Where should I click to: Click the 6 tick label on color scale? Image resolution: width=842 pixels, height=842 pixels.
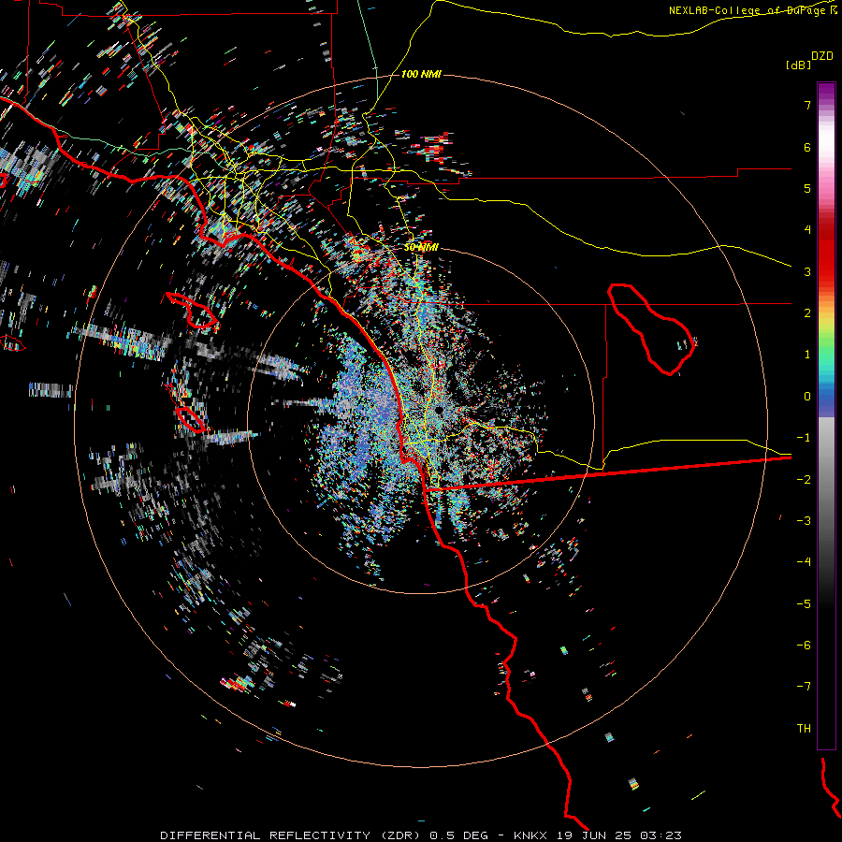pyautogui.click(x=807, y=147)
